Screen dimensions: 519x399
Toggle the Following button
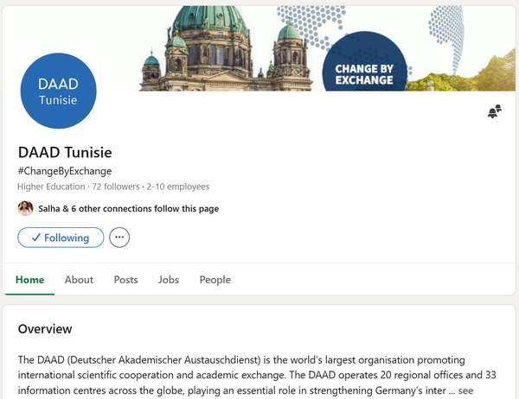pyautogui.click(x=61, y=237)
